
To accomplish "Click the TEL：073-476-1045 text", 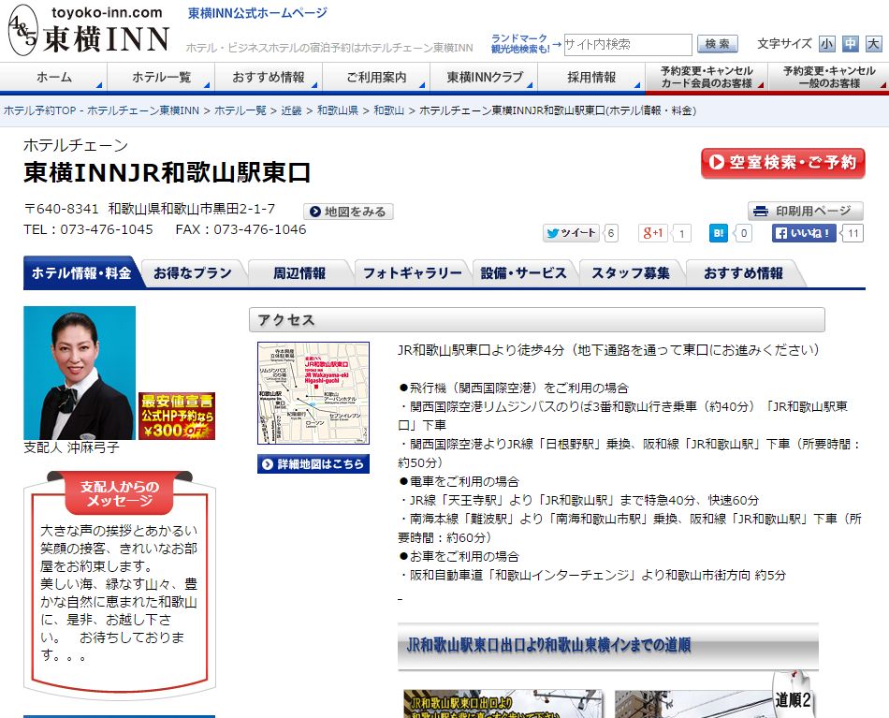I will pyautogui.click(x=89, y=229).
